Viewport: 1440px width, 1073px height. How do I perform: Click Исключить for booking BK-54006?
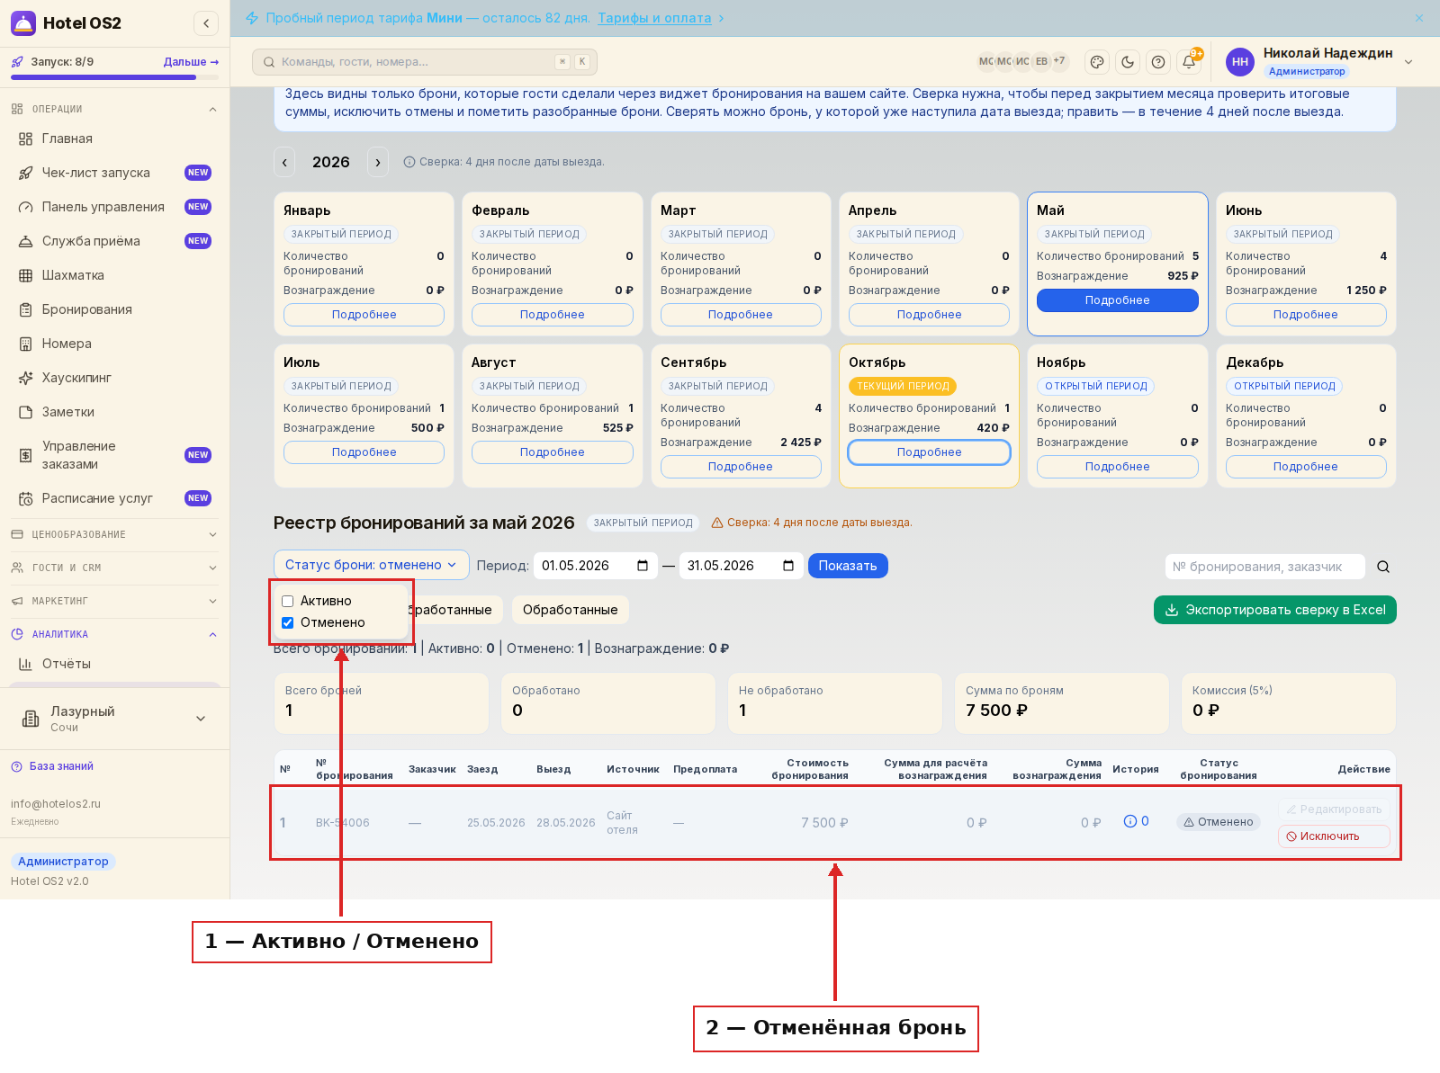pos(1334,836)
